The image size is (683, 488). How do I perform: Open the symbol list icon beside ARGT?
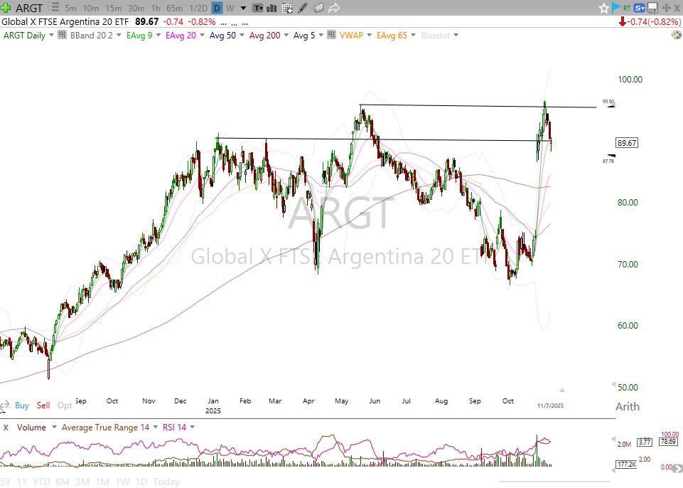click(x=54, y=7)
